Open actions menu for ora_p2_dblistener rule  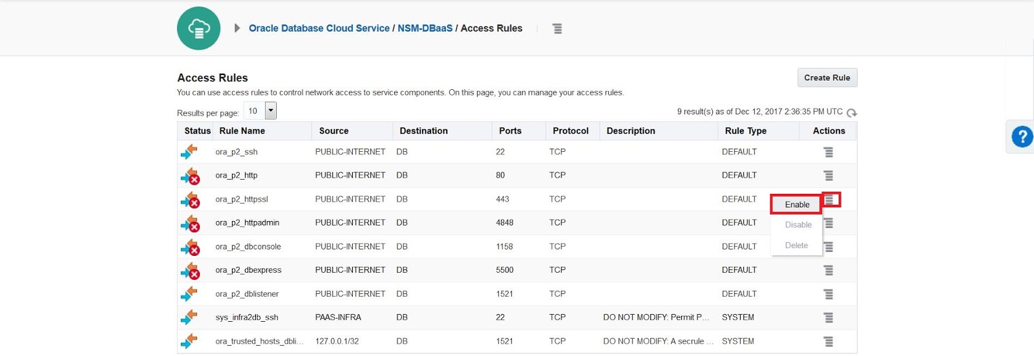point(828,294)
